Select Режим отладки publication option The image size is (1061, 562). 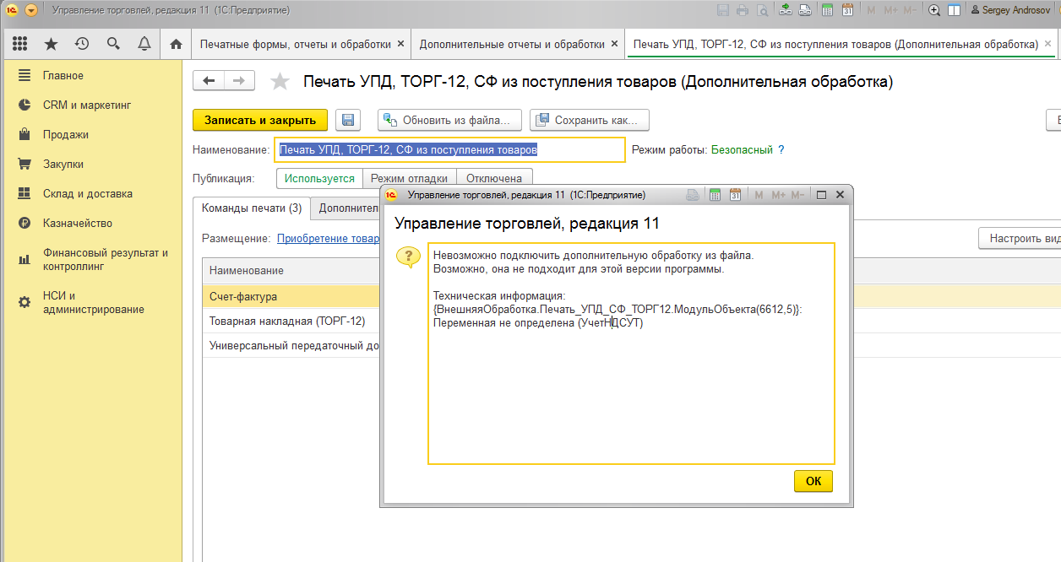pyautogui.click(x=409, y=178)
